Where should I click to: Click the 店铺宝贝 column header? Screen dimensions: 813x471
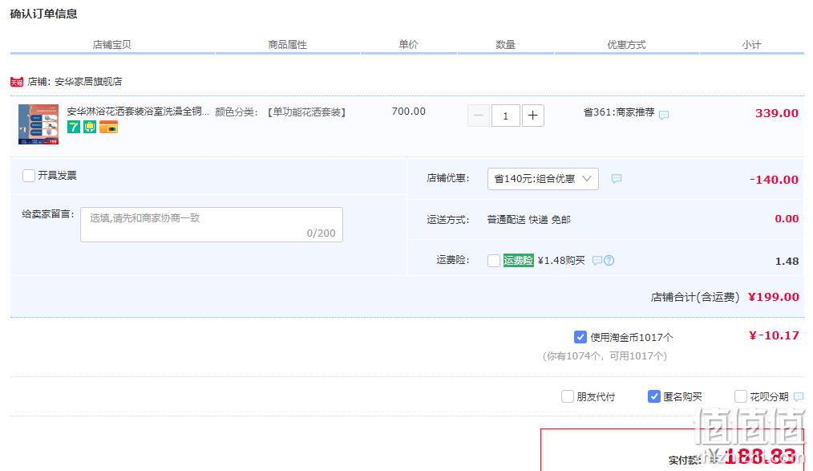click(112, 45)
